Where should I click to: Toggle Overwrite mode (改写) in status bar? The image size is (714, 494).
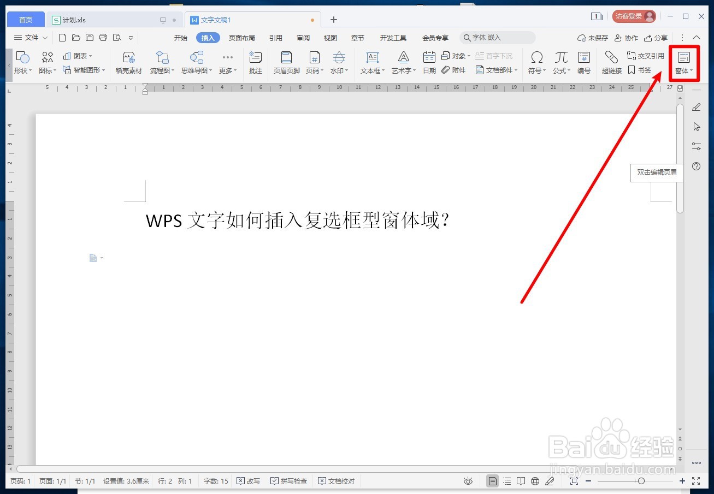point(248,481)
